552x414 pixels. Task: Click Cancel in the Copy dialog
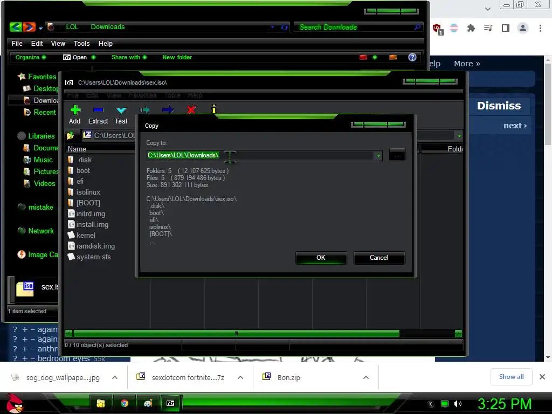379,258
